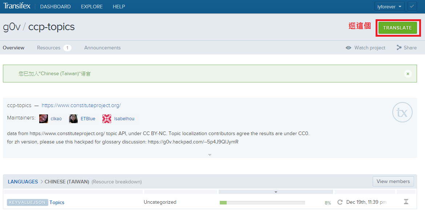This screenshot has height=223, width=425.
Task: Click the sort arrow above progress column
Action: (276, 192)
